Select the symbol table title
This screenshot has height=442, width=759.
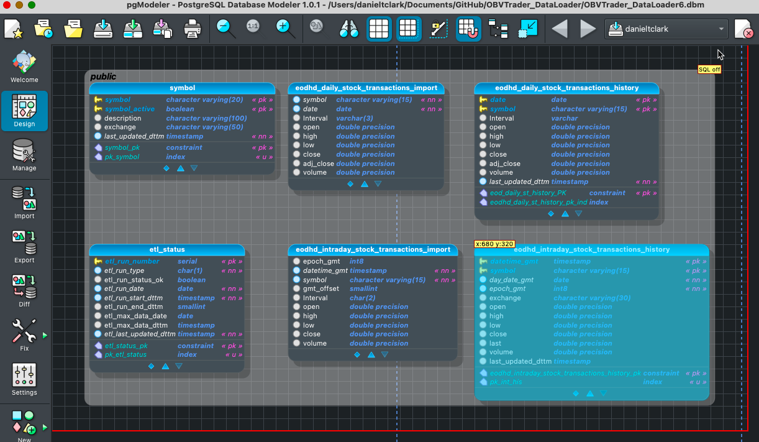click(x=182, y=88)
